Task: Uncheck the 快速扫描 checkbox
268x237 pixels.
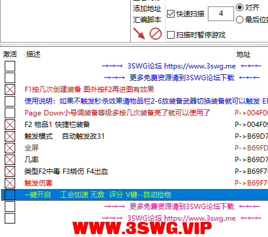Action: 170,14
